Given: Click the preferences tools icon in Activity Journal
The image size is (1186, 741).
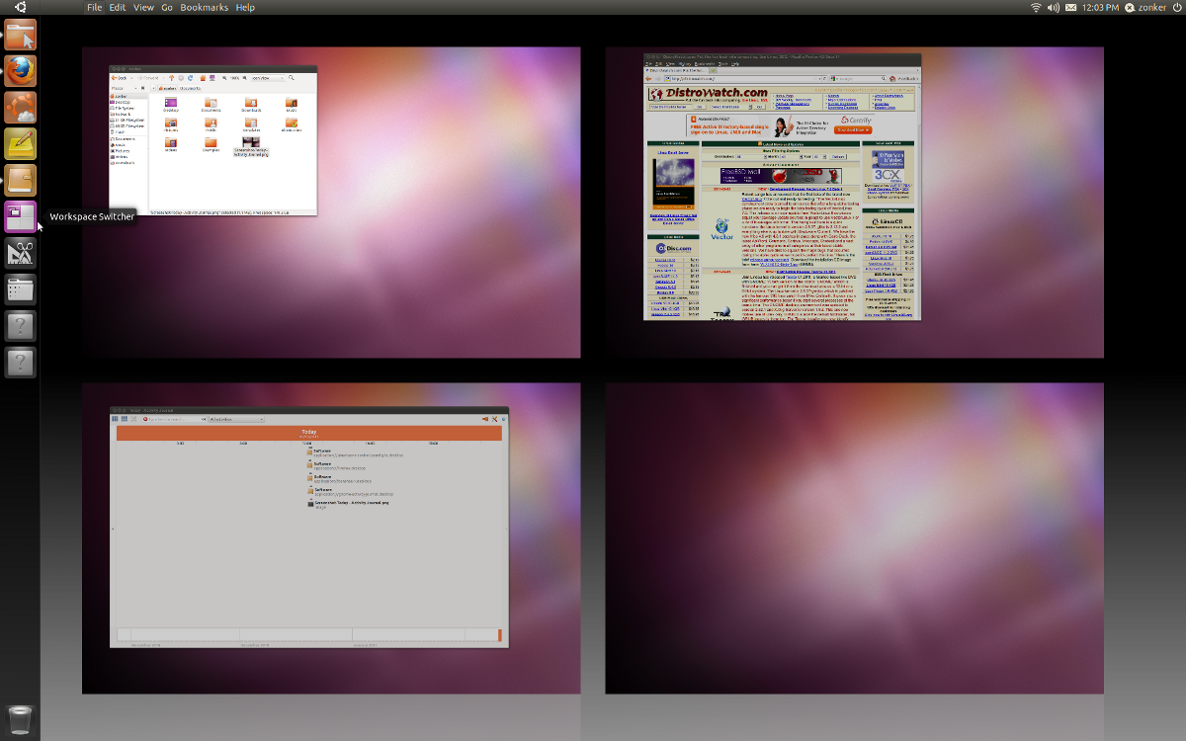Looking at the screenshot, I should point(494,419).
